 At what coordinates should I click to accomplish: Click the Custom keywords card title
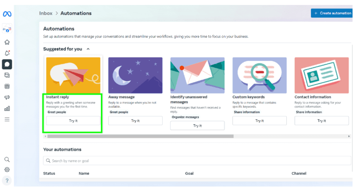tap(249, 97)
